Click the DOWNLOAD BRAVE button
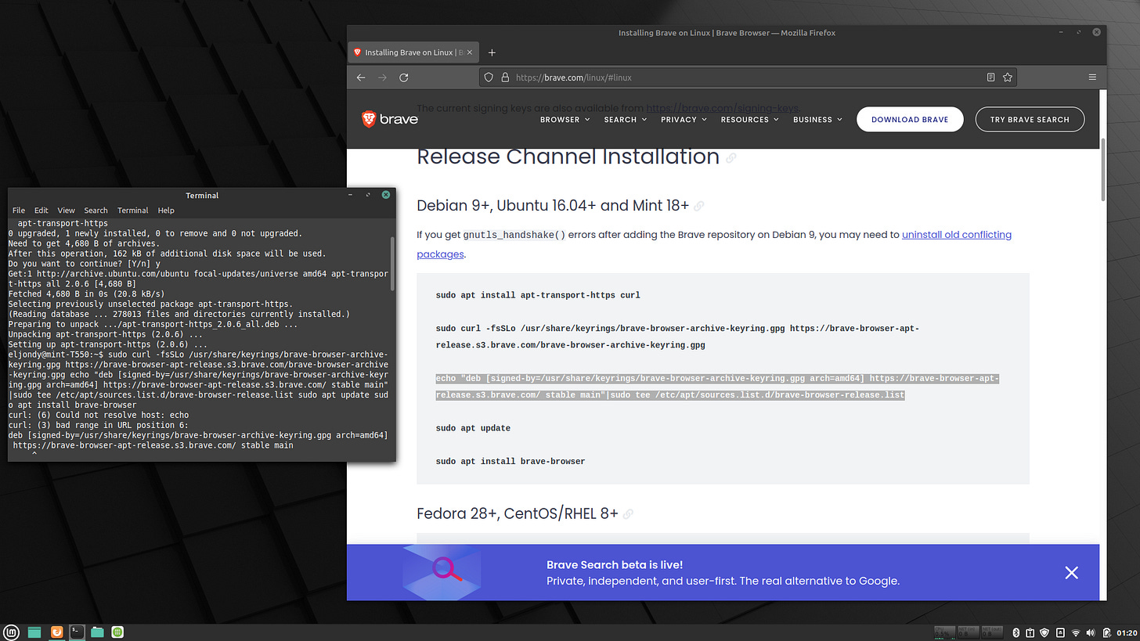1140x641 pixels. (910, 120)
